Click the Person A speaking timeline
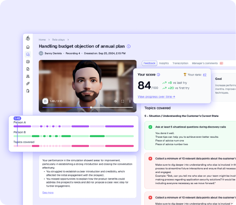This screenshot has height=205, width=236. tap(74, 126)
